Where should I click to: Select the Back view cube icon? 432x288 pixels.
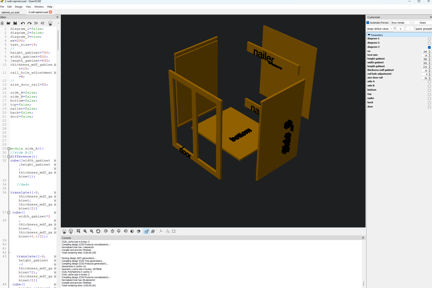[x=139, y=231]
